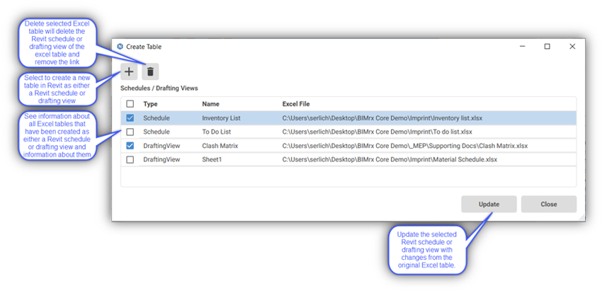The width and height of the screenshot is (602, 293).
Task: Close the Create Table window with X
Action: click(x=572, y=47)
